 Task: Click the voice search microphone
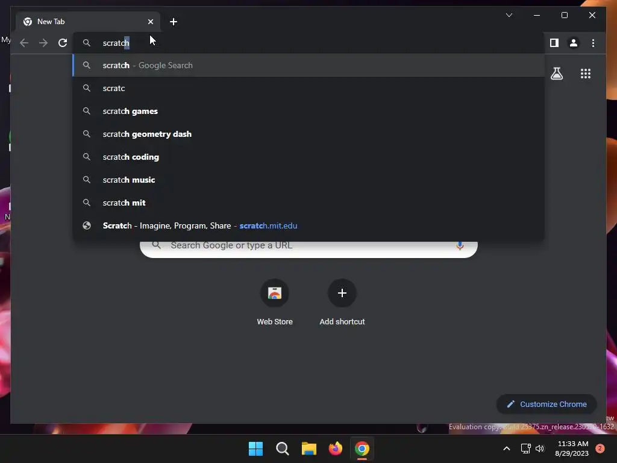click(x=460, y=246)
